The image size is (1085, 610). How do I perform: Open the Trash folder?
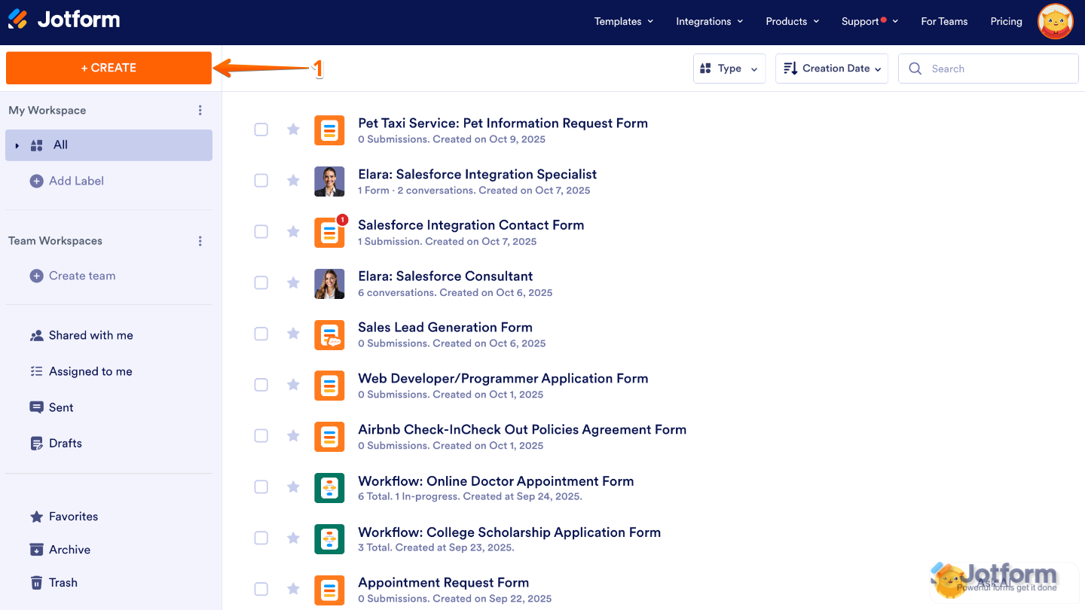(x=53, y=583)
